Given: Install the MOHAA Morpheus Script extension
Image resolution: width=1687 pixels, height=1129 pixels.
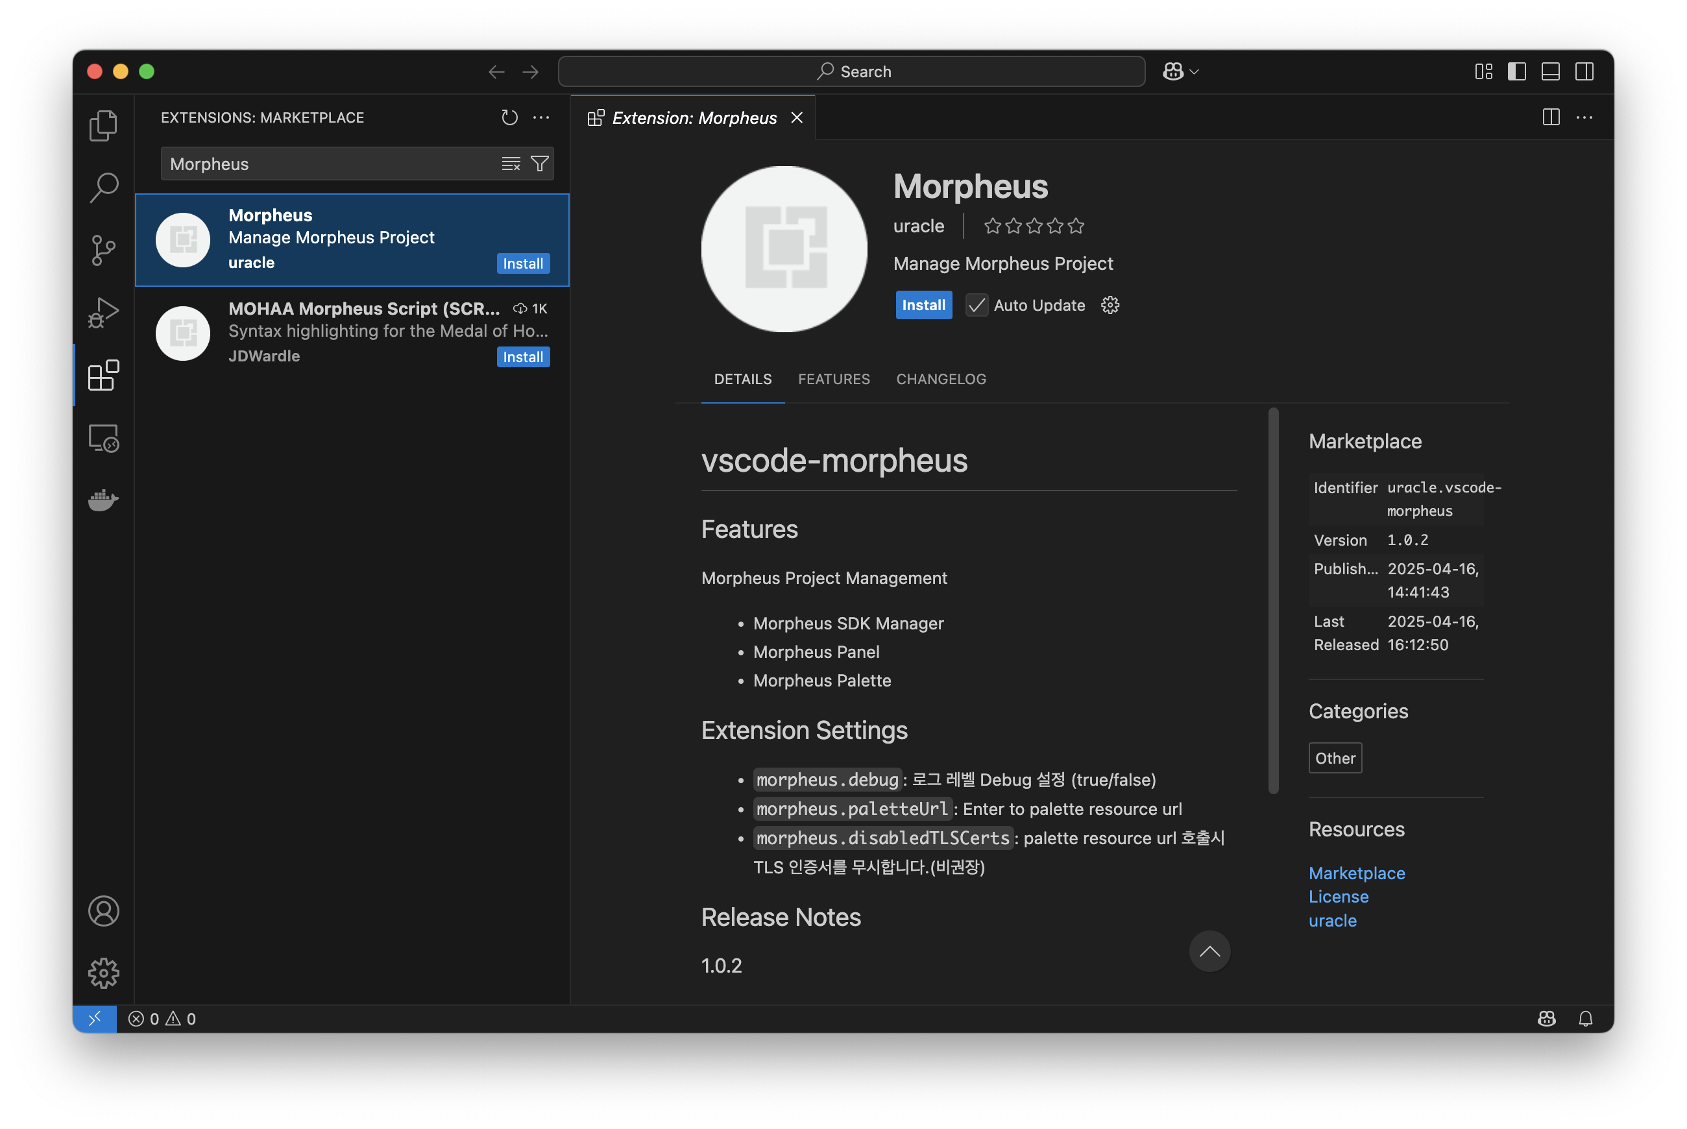Looking at the screenshot, I should pos(523,357).
